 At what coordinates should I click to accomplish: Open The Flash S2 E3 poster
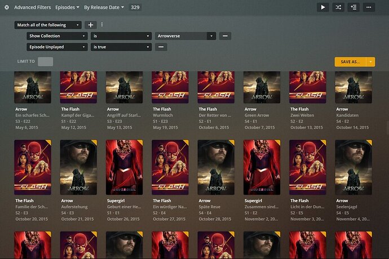[x=33, y=167]
